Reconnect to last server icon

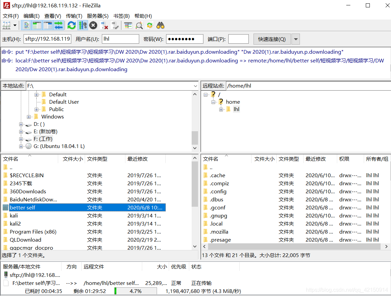point(115,26)
